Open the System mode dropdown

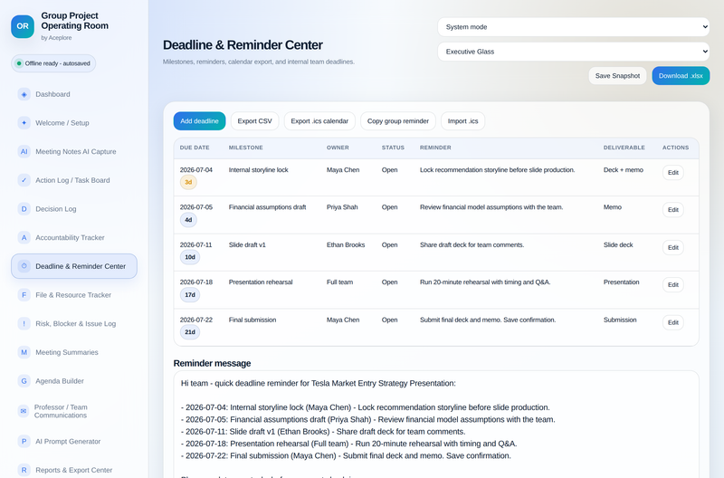(574, 27)
